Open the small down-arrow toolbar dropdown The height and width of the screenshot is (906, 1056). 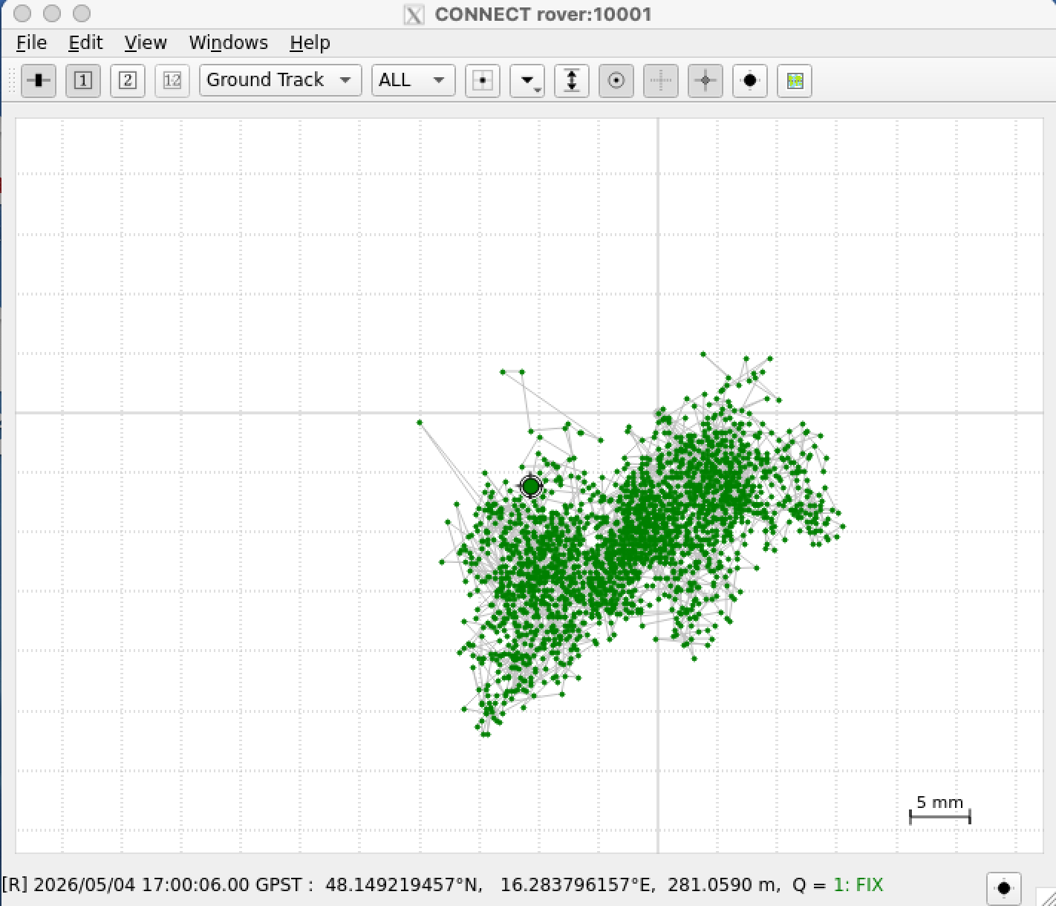[x=527, y=80]
